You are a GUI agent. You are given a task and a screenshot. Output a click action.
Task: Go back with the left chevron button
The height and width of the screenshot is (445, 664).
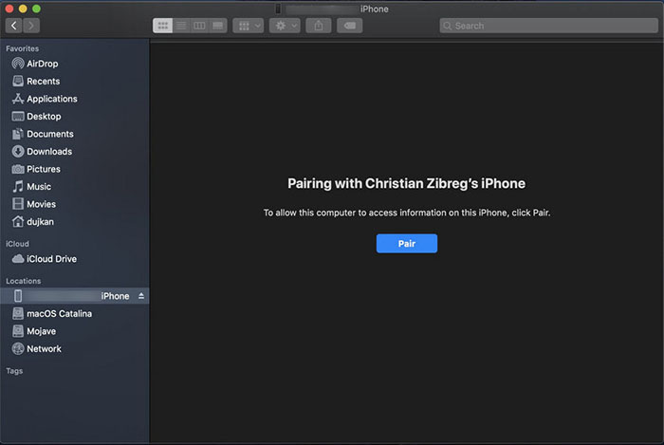[x=14, y=26]
